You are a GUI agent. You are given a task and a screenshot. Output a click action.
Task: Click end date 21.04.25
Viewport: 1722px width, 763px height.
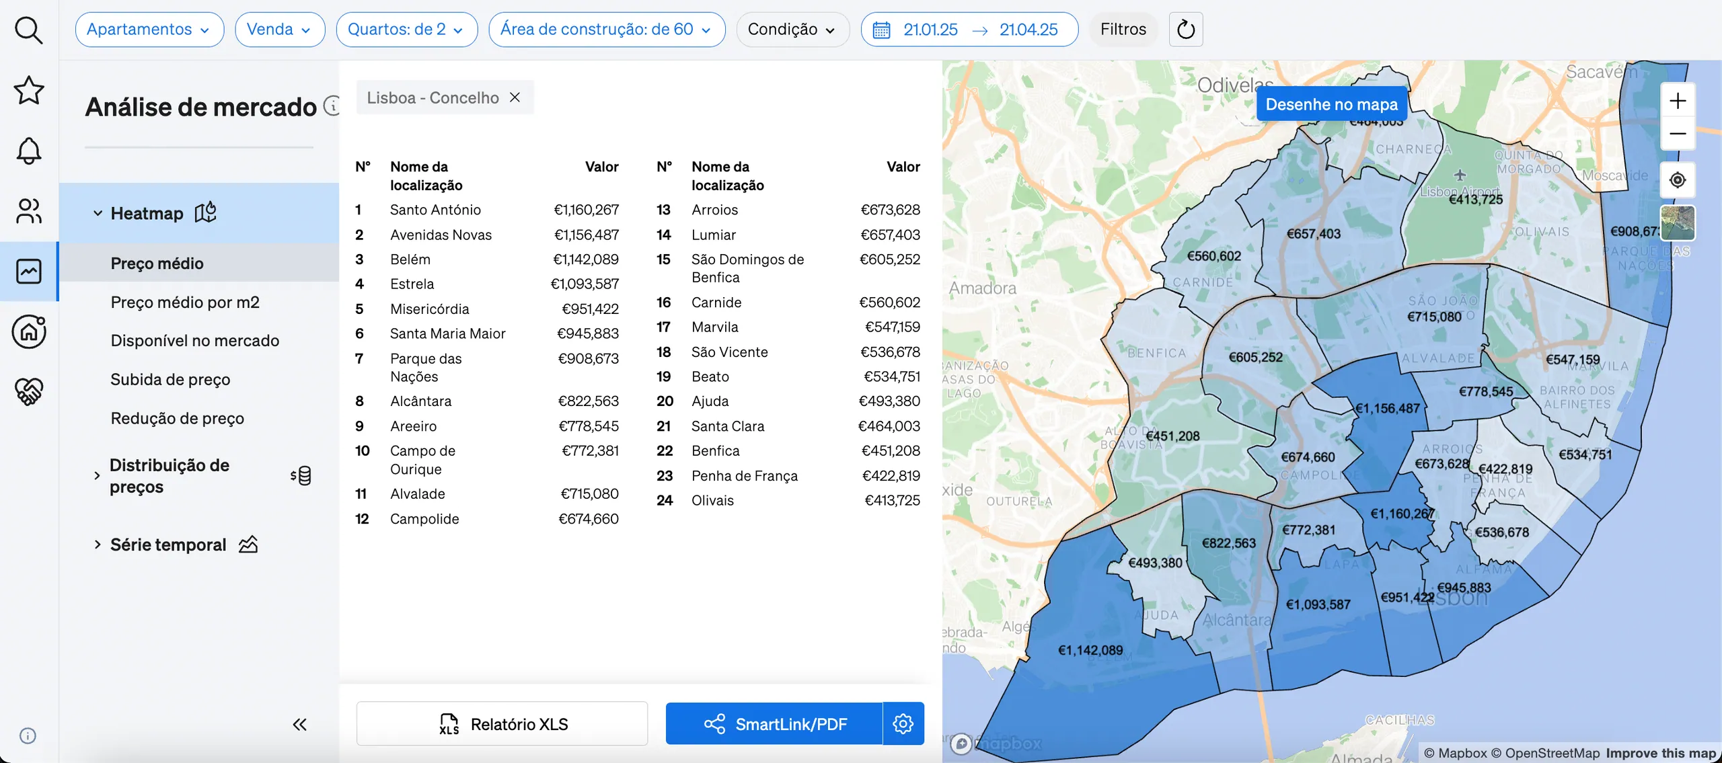(1028, 30)
